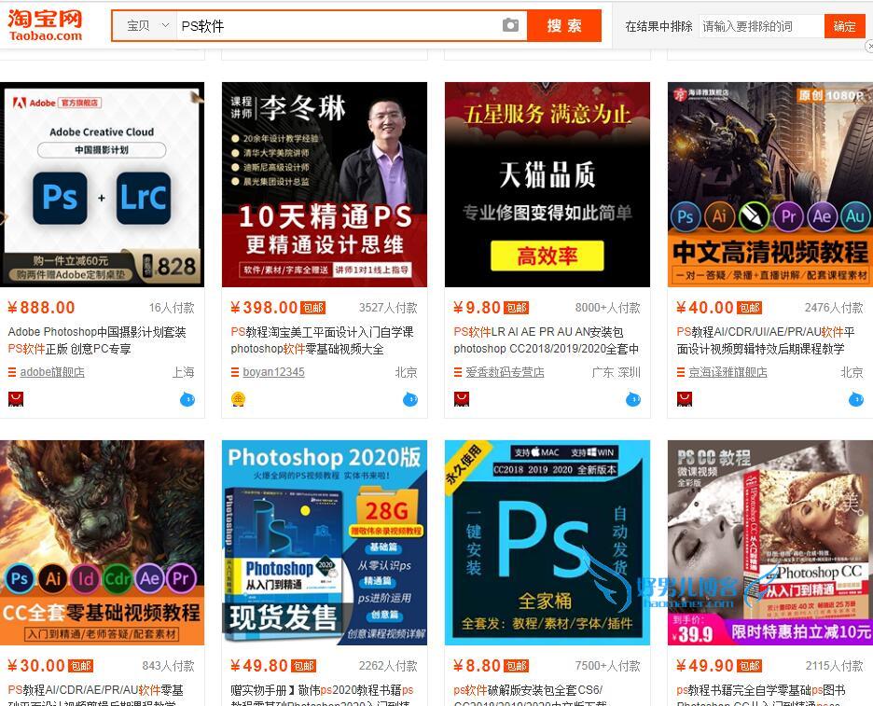Viewport: 873px width, 706px height.
Task: Click the 3527人付款 sales count
Action: [x=388, y=308]
